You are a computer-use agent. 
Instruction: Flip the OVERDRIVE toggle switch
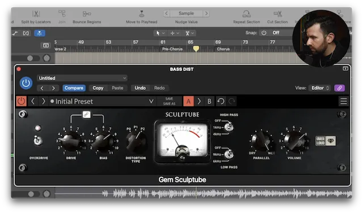[38, 141]
